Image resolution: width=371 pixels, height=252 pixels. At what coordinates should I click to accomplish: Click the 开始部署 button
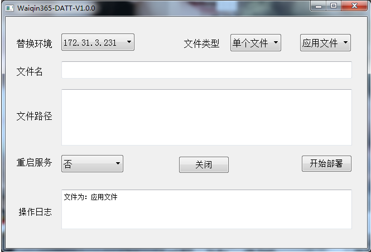tap(326, 163)
